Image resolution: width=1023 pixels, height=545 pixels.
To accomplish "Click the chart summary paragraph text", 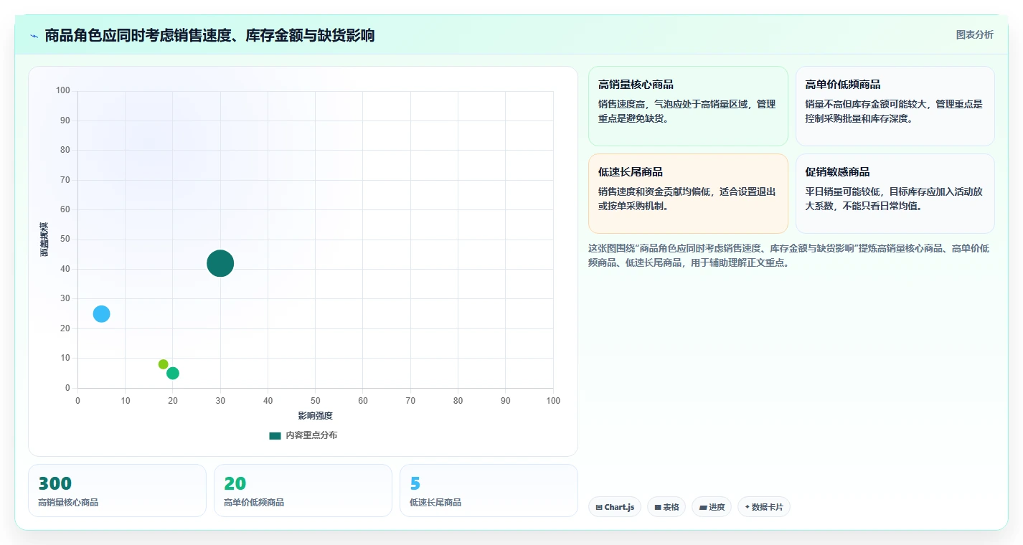I will (x=788, y=255).
